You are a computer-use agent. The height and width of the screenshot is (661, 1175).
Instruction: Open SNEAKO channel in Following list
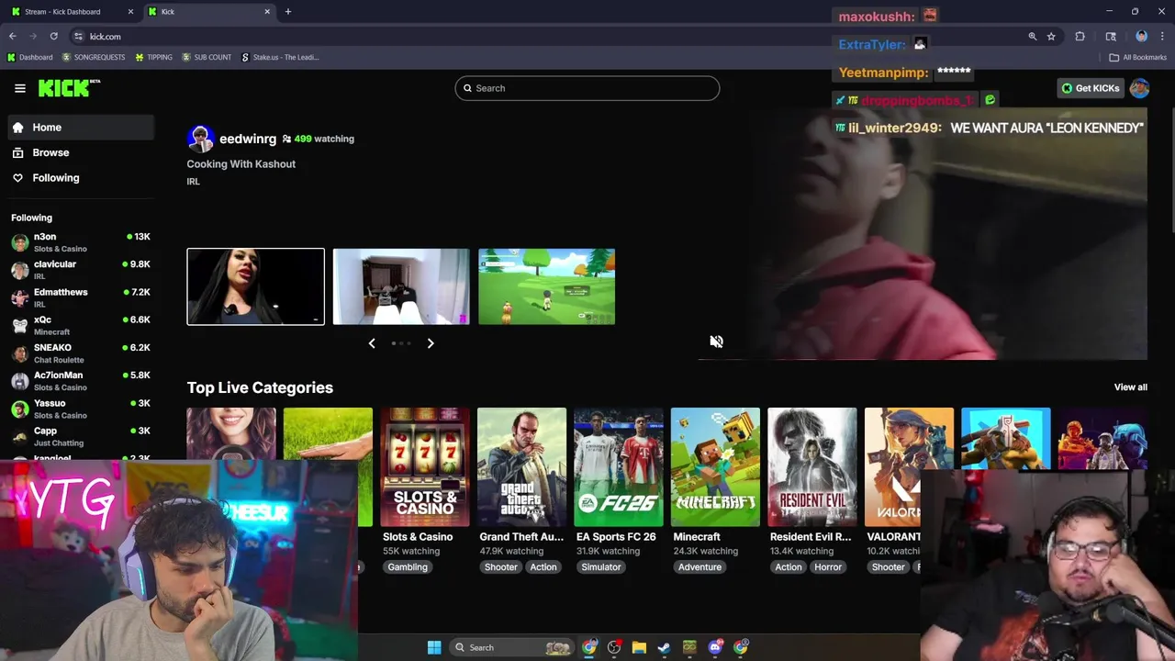tap(81, 353)
